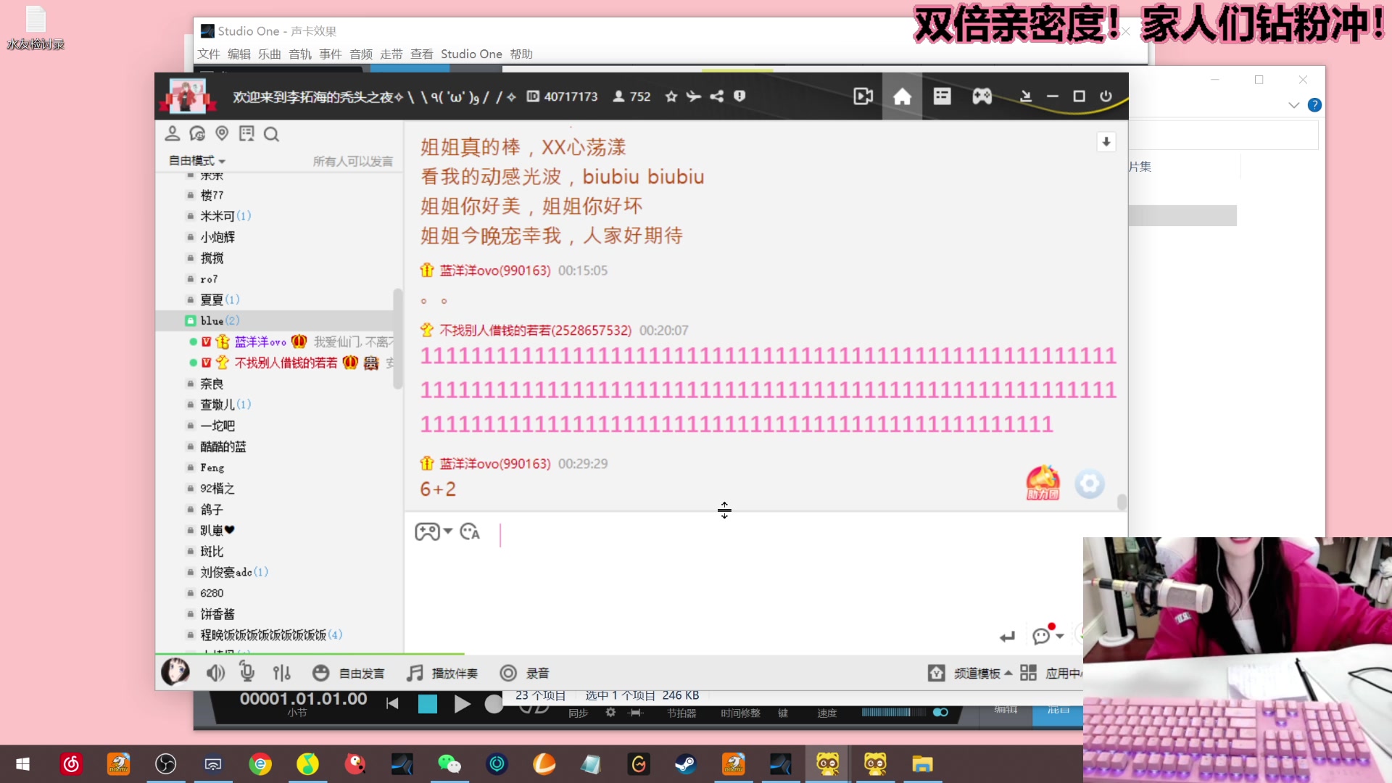
Task: Open the video/camera broadcast icon in title bar
Action: pos(862,96)
